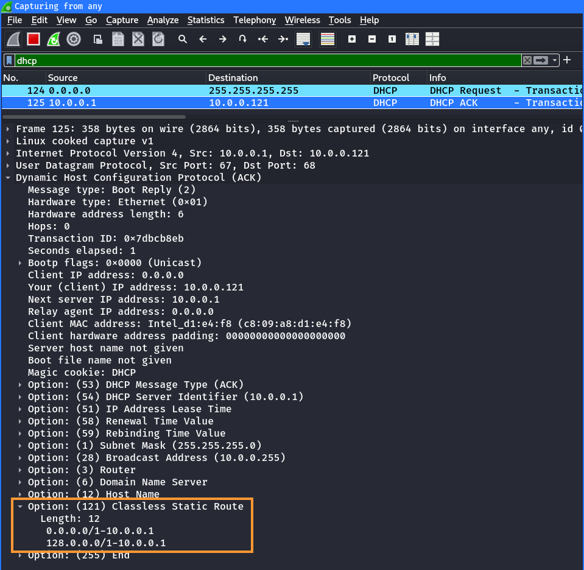The width and height of the screenshot is (584, 570).
Task: Collapse the Classless Static Route option
Action: [20, 507]
